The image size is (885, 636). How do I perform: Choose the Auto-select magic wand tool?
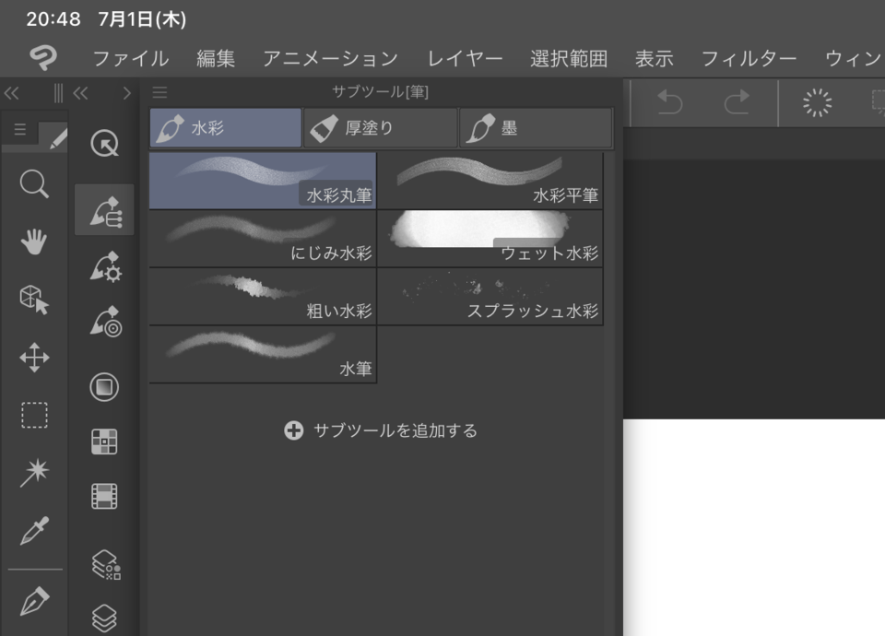pos(34,474)
